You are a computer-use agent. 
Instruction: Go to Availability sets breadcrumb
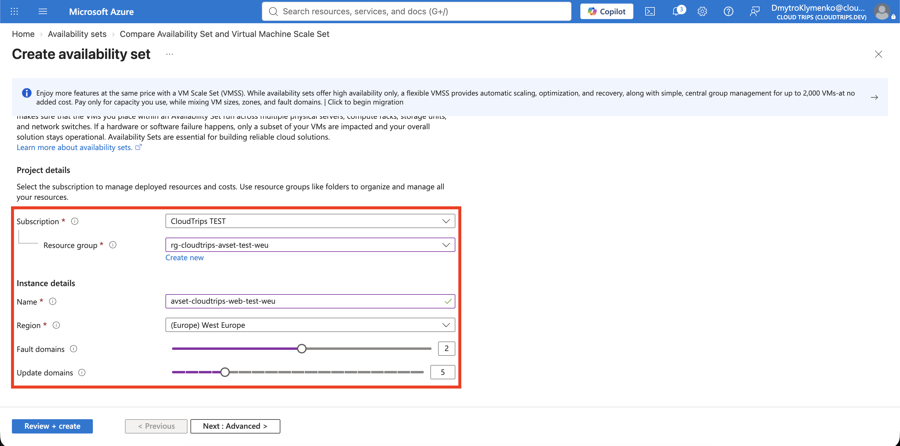(77, 34)
